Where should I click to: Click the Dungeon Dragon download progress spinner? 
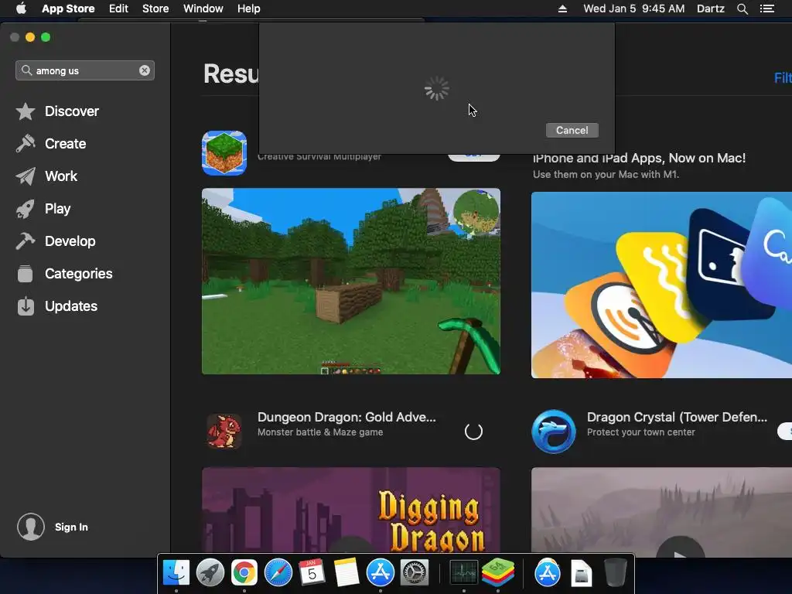pos(473,432)
